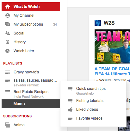The width and height of the screenshot is (130, 131).
Task: Select the Fishing tutorials playlist
Action: click(x=90, y=101)
